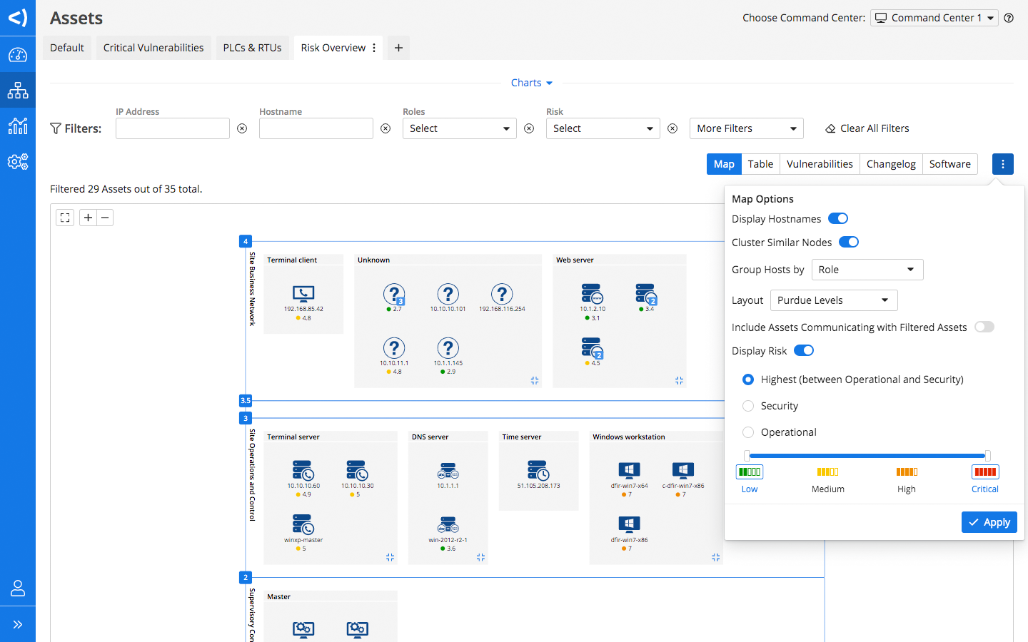Clear the IP Address filter field

tap(242, 128)
